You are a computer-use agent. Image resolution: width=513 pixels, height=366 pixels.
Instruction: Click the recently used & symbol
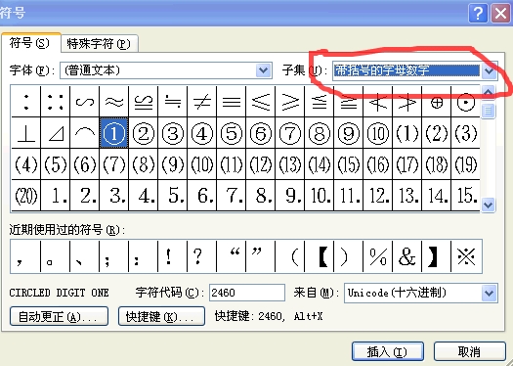(x=407, y=256)
